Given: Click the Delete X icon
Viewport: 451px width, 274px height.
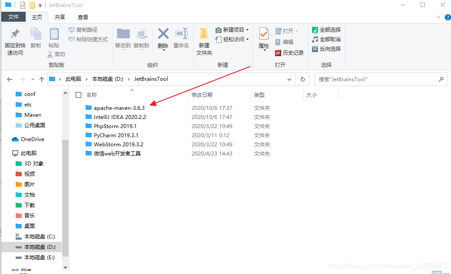Looking at the screenshot, I should 163,33.
